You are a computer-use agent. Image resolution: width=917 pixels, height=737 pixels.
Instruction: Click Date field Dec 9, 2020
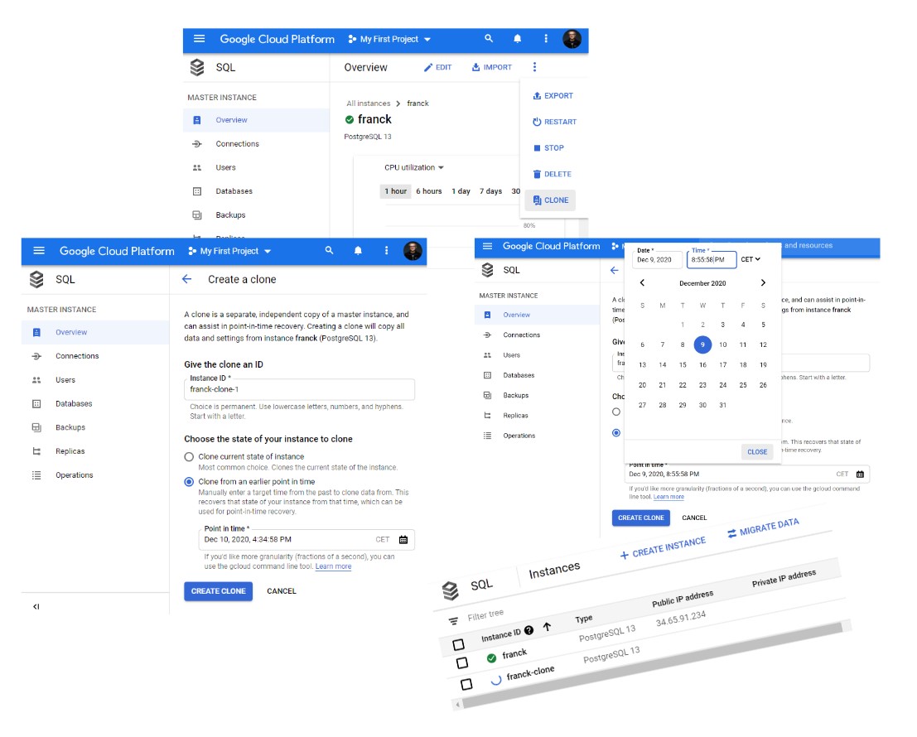point(657,259)
